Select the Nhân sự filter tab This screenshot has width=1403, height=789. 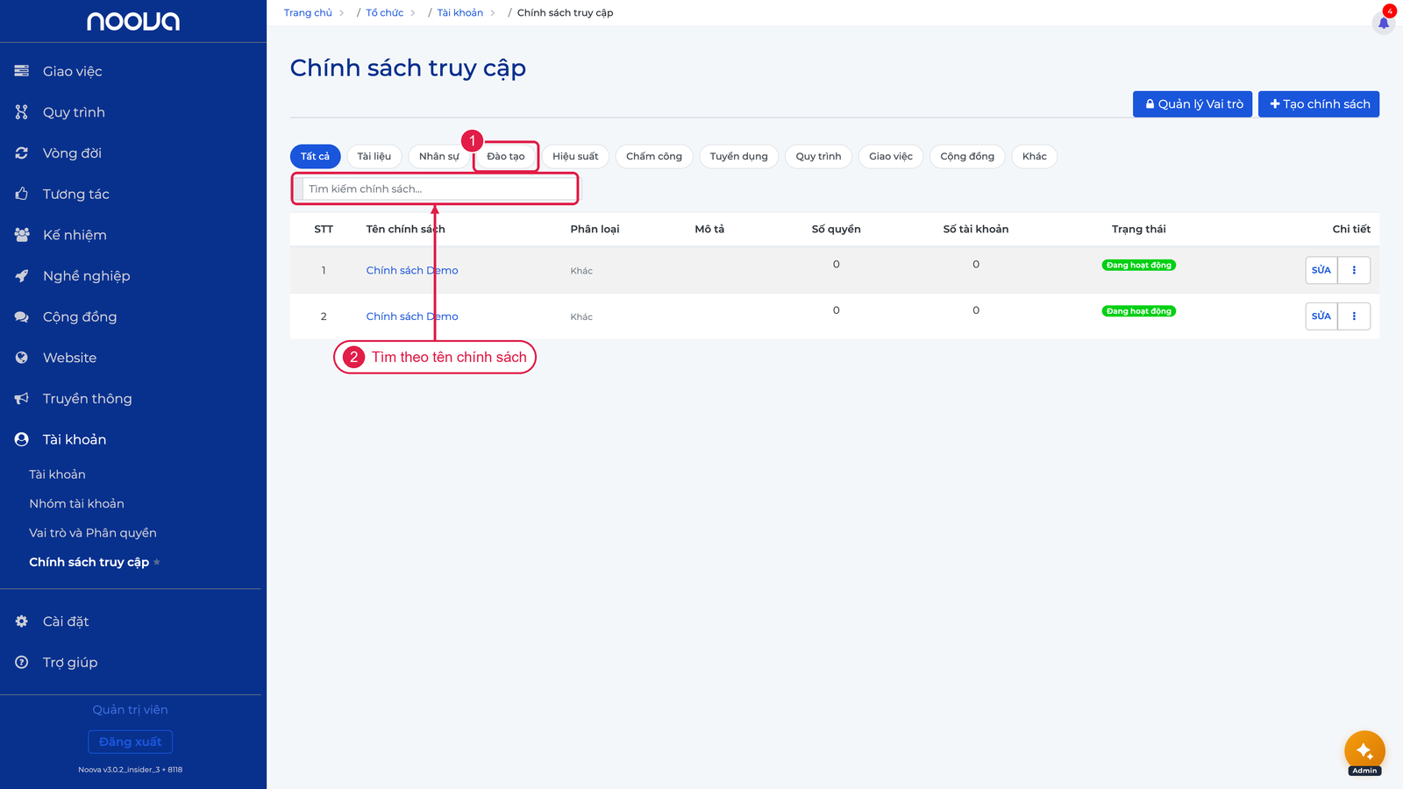click(x=438, y=156)
